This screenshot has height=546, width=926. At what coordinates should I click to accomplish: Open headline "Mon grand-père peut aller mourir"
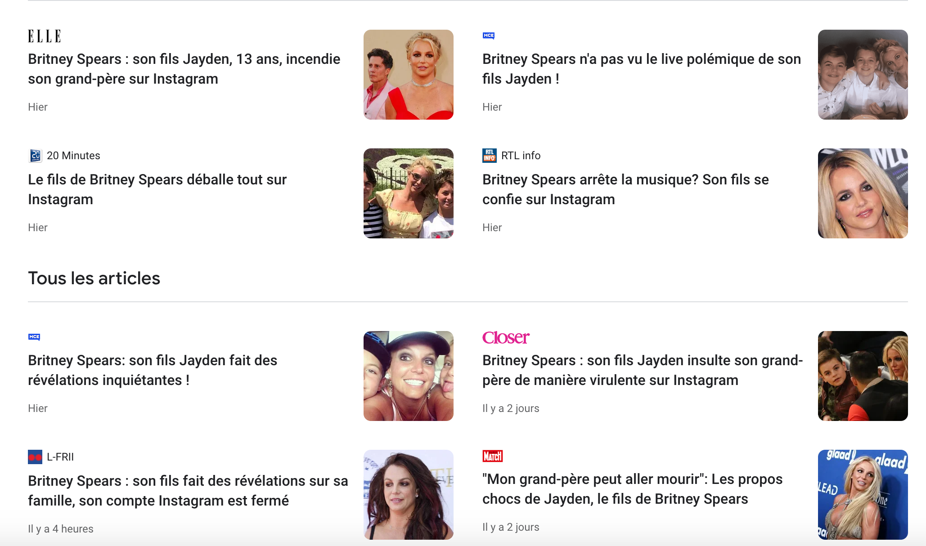click(632, 489)
